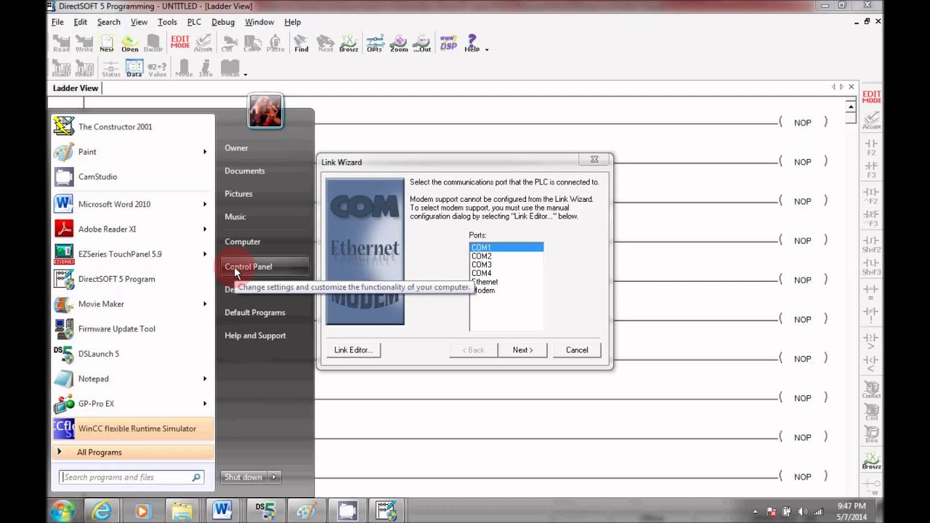Click Cancel in the Link Wizard

pos(577,350)
